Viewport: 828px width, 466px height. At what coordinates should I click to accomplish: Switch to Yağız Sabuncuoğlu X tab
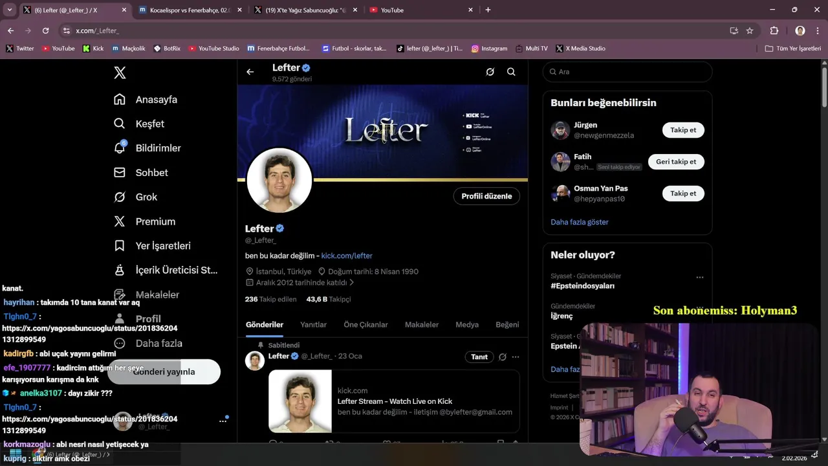(305, 10)
